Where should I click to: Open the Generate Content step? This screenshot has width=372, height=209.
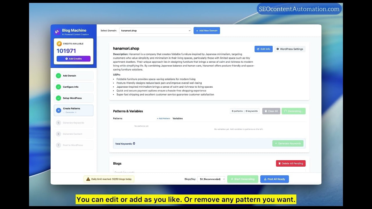coord(74,134)
